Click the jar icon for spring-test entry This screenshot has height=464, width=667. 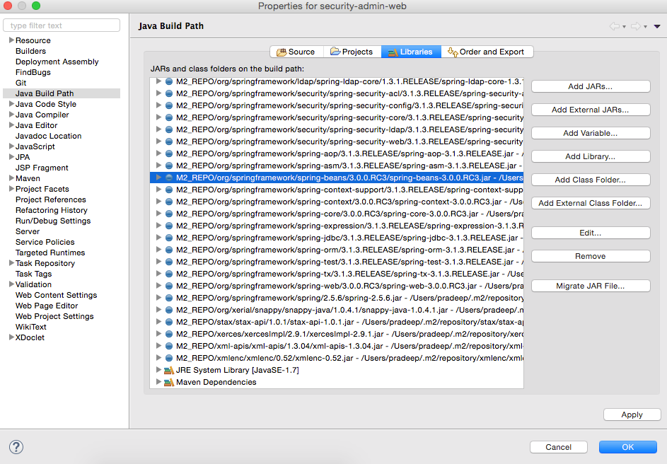(169, 262)
